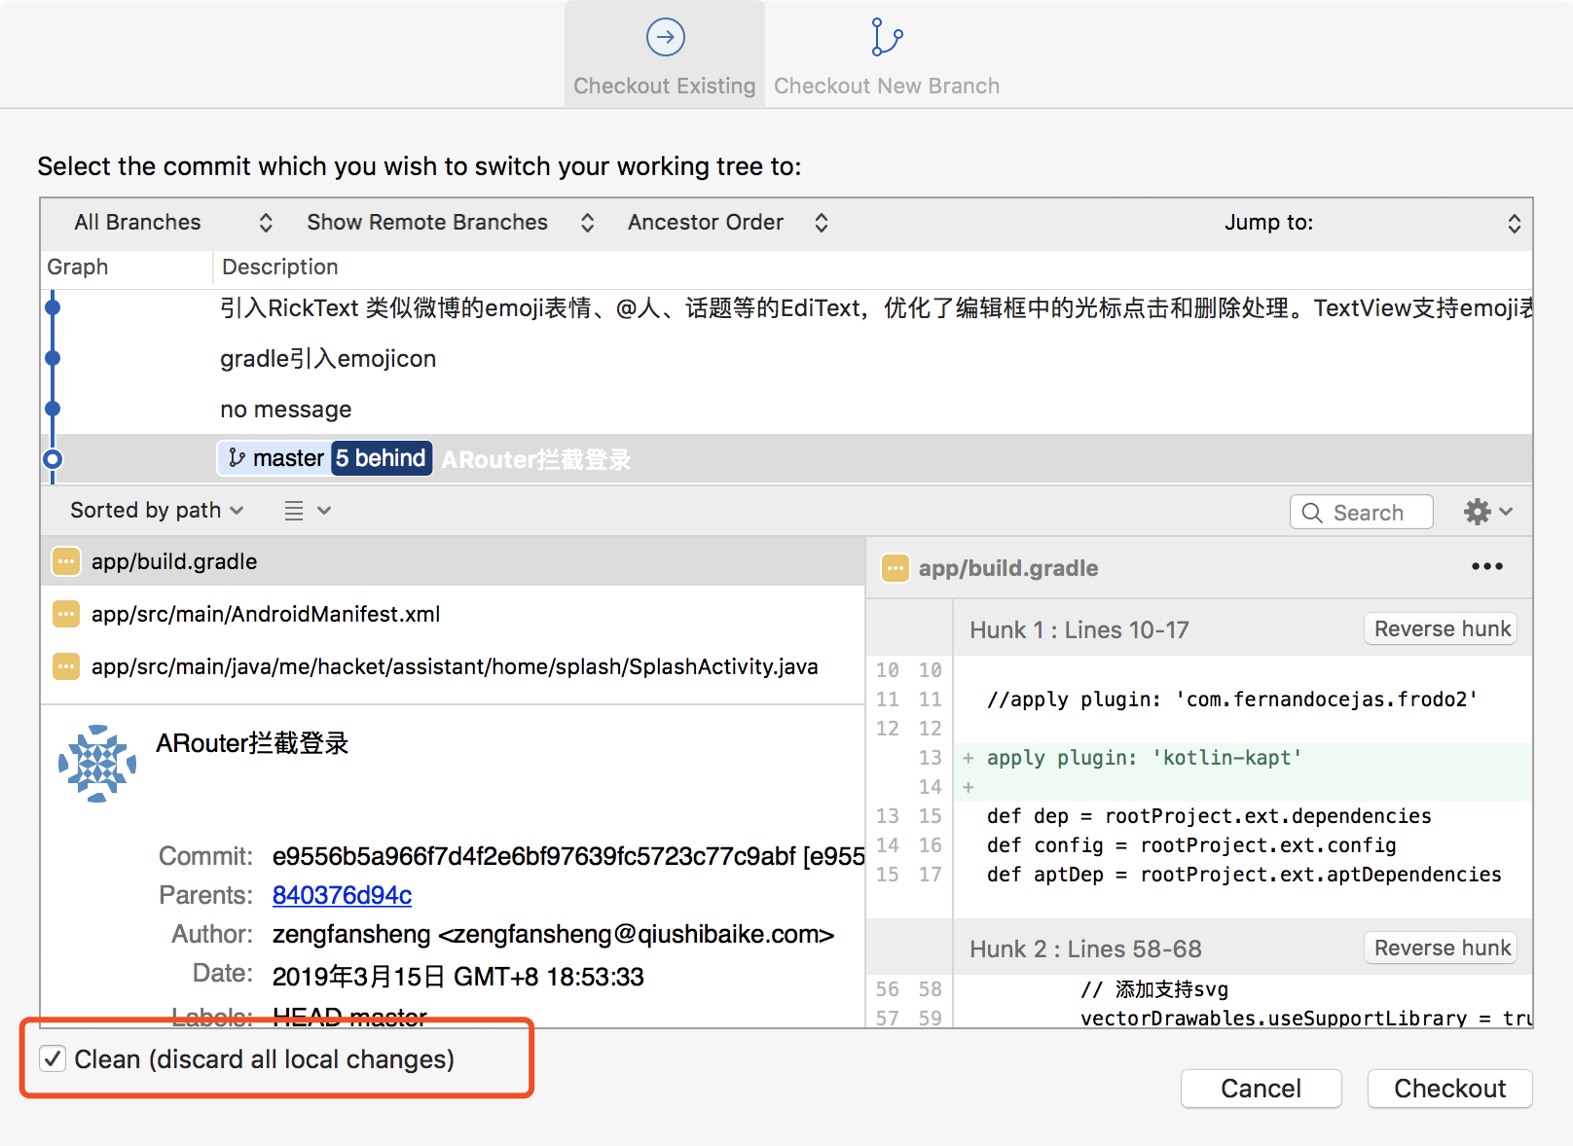The image size is (1573, 1146).
Task: Click the 'def dep = rootProject.ext.dependencies' line
Action: [1209, 816]
